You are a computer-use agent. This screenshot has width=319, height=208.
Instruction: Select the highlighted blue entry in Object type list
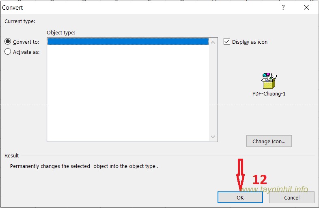(x=127, y=41)
